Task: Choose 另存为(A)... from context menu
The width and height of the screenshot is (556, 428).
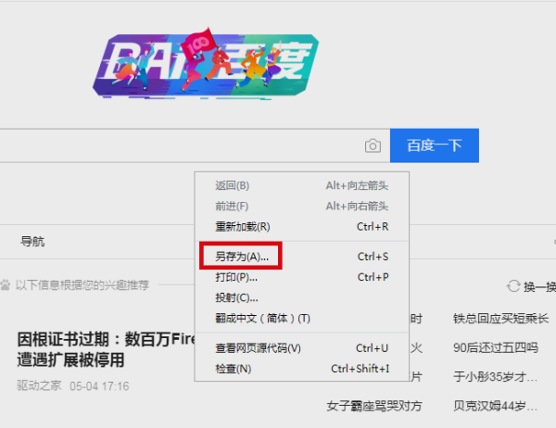Action: point(302,257)
